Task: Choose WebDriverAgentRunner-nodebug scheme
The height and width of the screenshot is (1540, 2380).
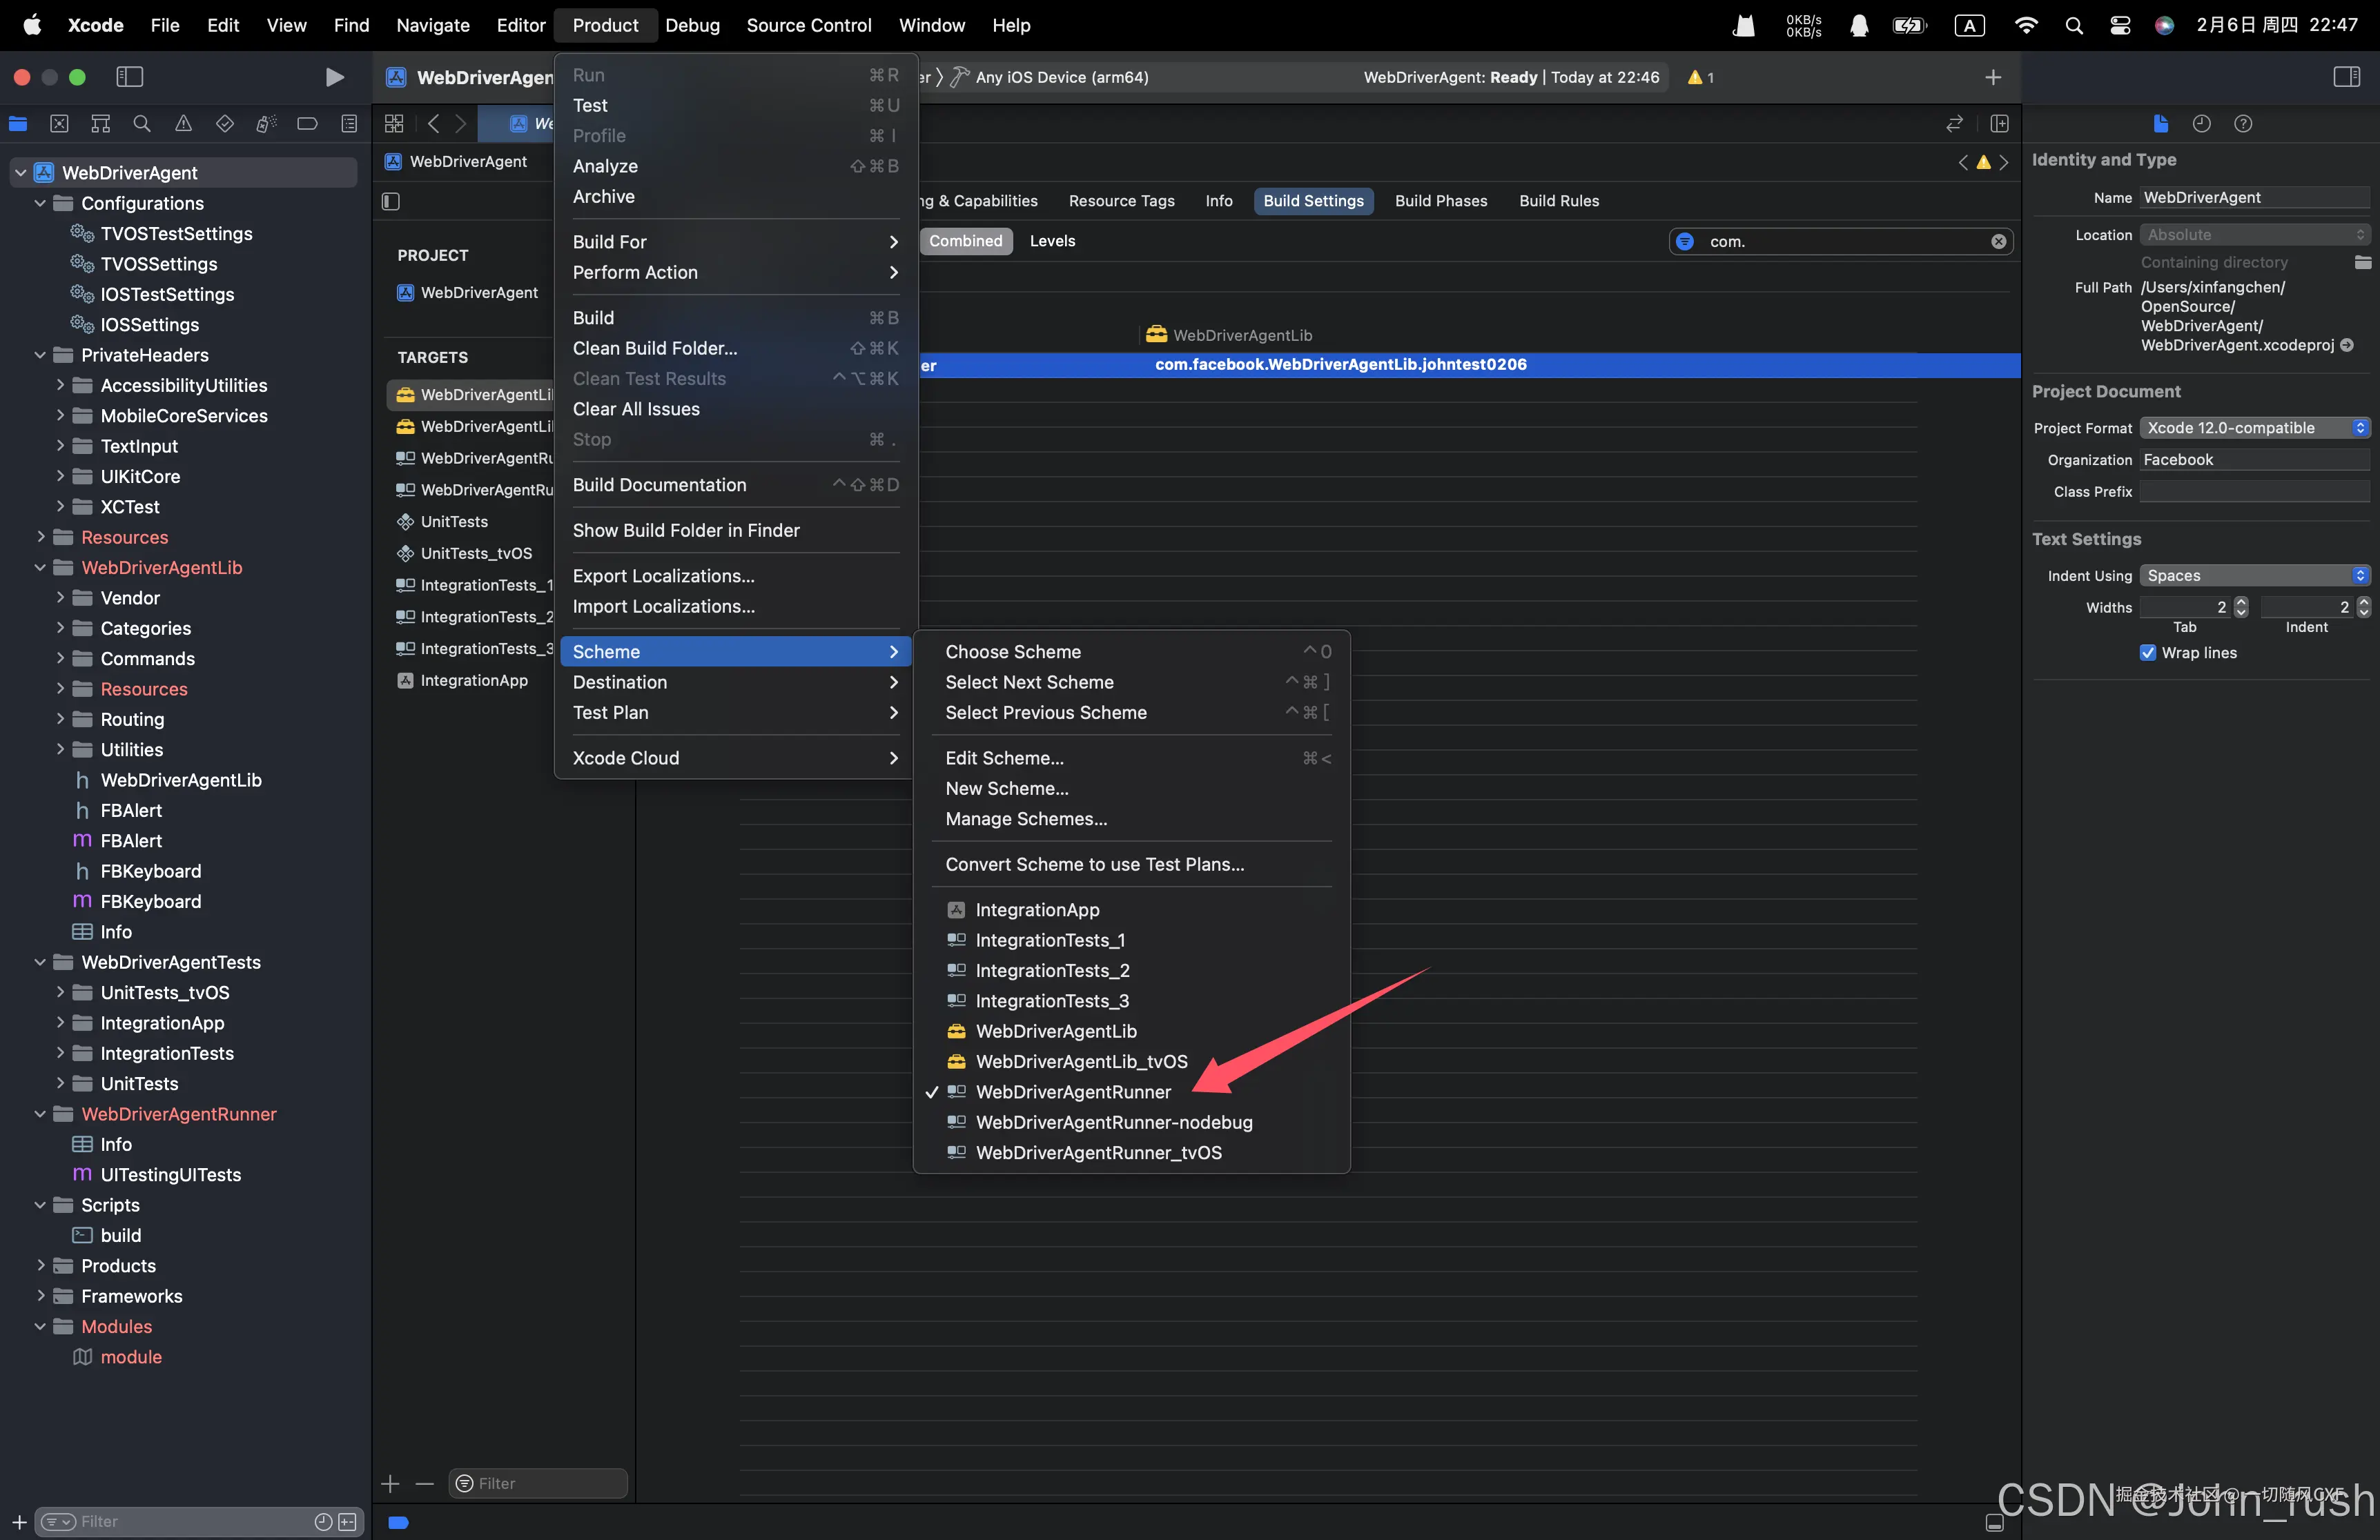Action: [1113, 1123]
